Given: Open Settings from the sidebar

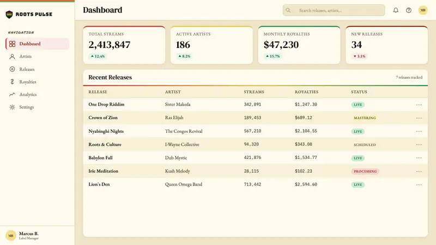Looking at the screenshot, I should [37, 107].
